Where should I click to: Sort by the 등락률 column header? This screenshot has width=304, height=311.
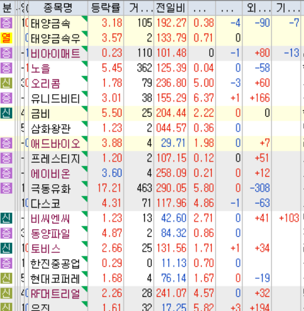pos(106,8)
